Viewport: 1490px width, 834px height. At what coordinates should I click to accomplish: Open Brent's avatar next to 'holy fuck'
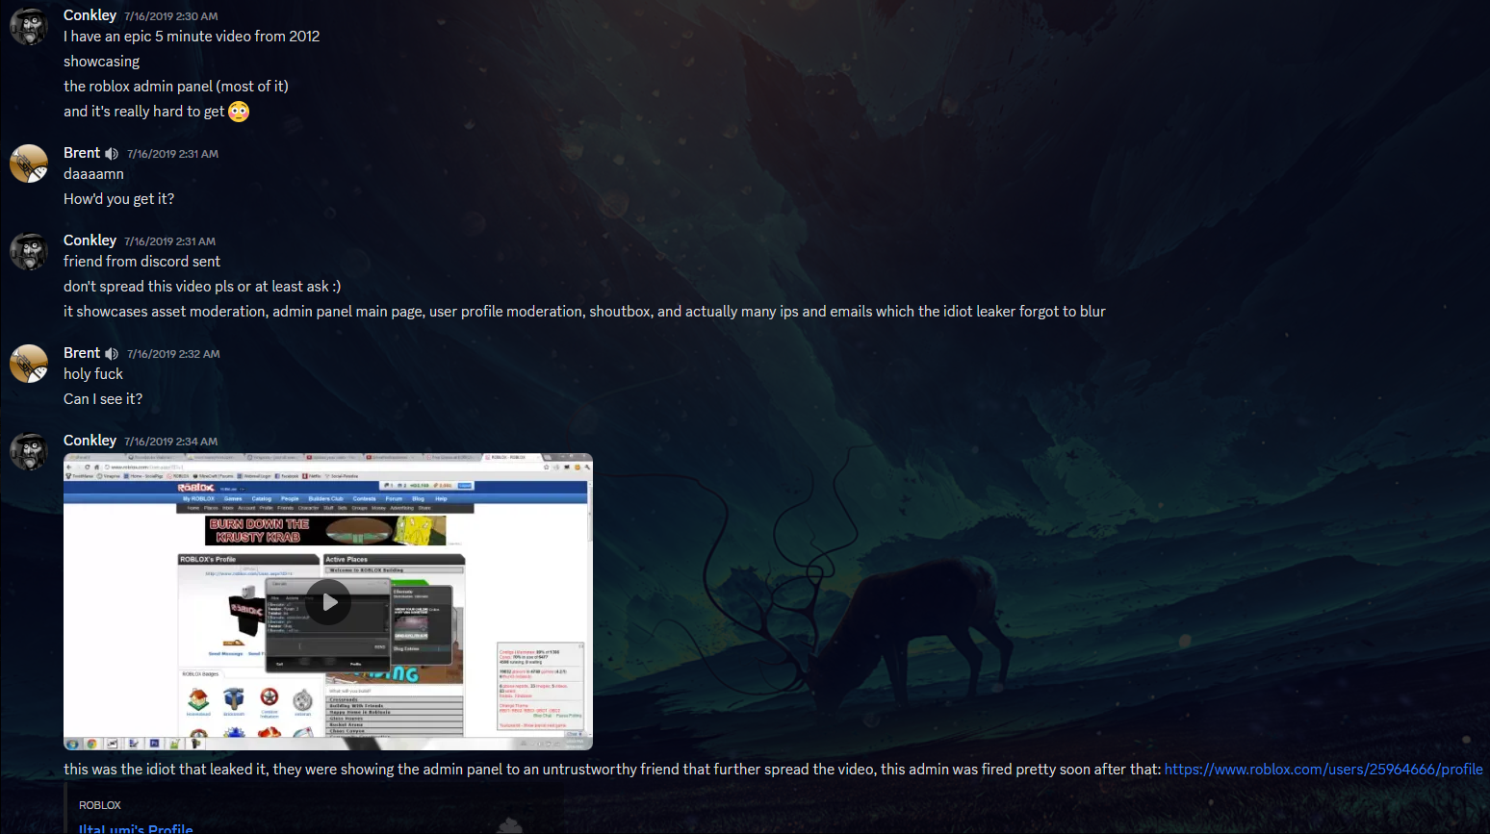pyautogui.click(x=29, y=365)
